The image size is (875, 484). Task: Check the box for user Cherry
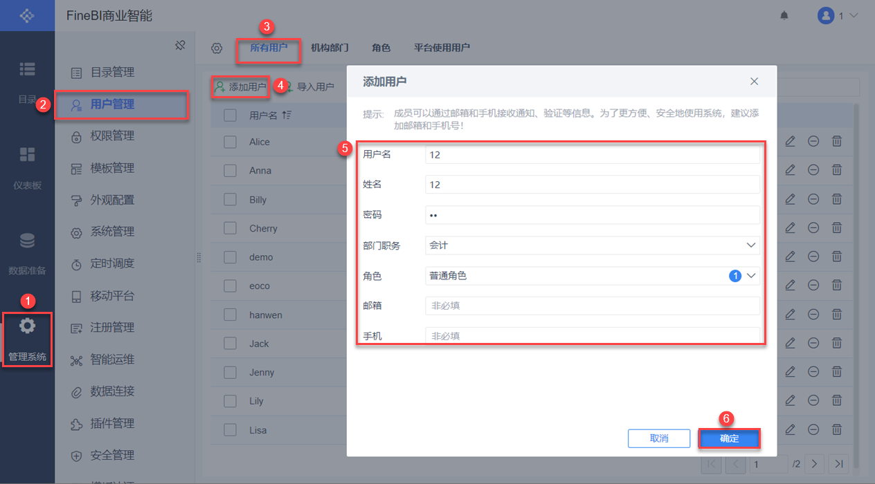(x=231, y=228)
